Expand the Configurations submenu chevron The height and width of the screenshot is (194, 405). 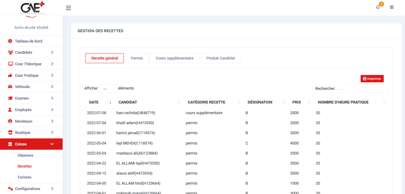tap(52, 189)
